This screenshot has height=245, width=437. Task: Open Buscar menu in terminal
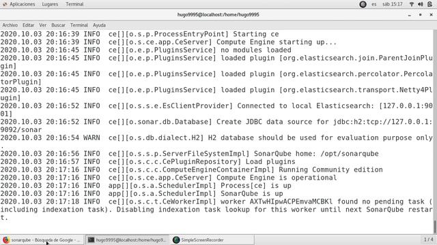(x=58, y=25)
